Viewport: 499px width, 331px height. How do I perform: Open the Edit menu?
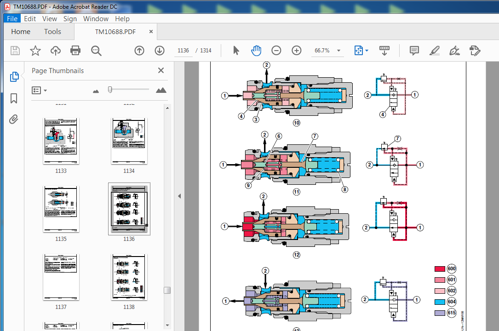tap(30, 19)
